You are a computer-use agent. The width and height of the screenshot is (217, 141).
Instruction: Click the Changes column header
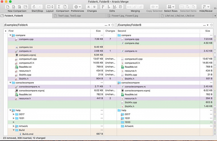tap(110, 31)
